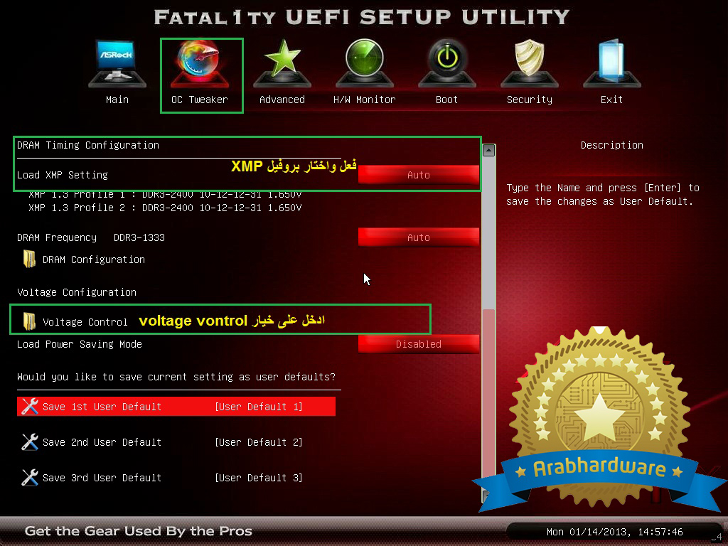Select the Boot power button icon

(446, 63)
